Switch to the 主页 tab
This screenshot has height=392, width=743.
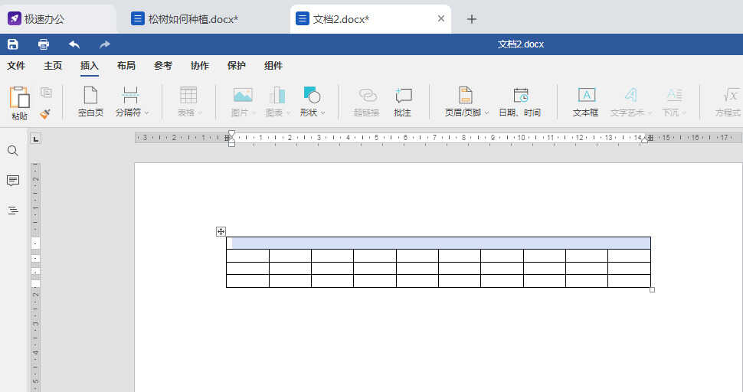pyautogui.click(x=53, y=66)
